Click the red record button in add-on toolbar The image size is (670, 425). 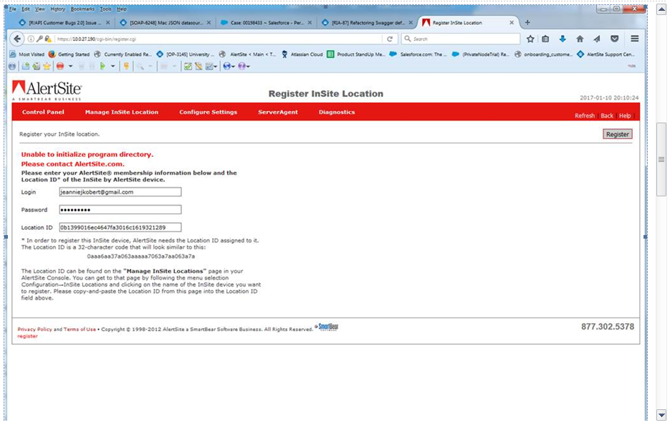pyautogui.click(x=60, y=66)
